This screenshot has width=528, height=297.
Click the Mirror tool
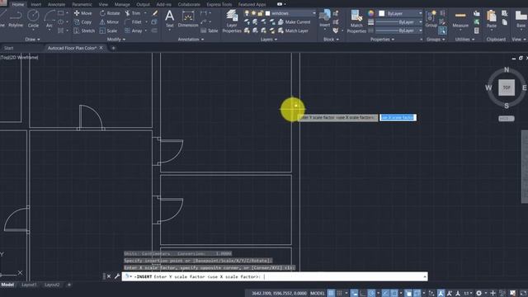pyautogui.click(x=109, y=22)
